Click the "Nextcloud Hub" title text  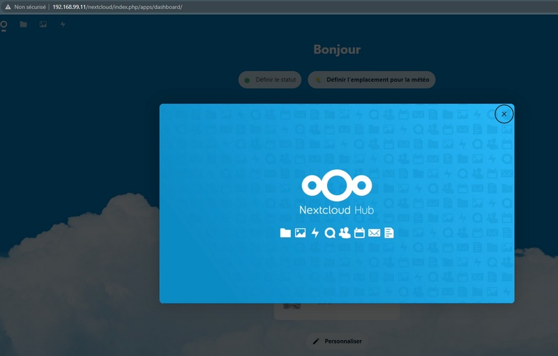click(x=337, y=210)
